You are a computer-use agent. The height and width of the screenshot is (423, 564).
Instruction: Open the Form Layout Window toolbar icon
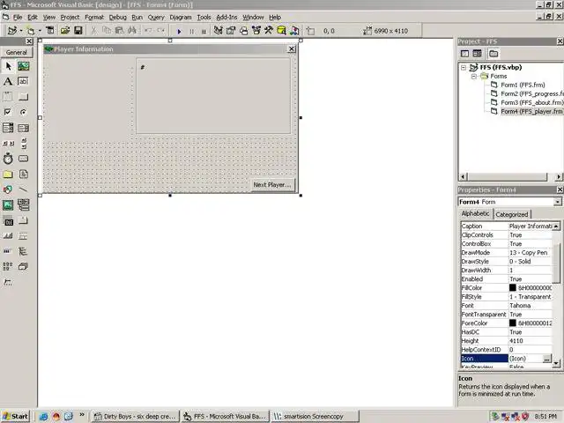[x=243, y=31]
